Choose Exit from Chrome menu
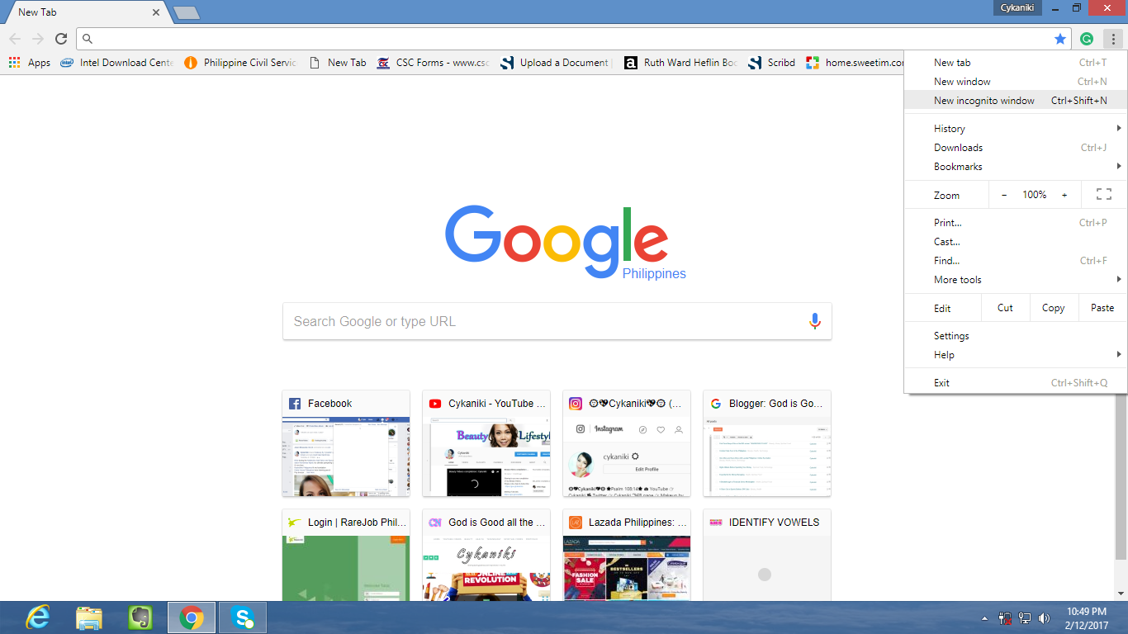Image resolution: width=1128 pixels, height=634 pixels. (1014, 383)
